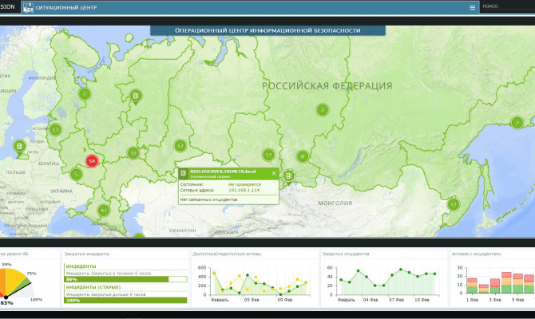Image resolution: width=535 pixels, height=319 pixels.
Task: Click the 100% old incidents progress bar
Action: pos(125,300)
